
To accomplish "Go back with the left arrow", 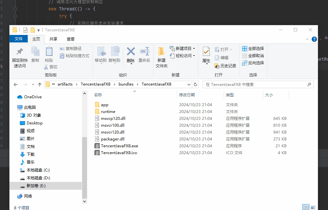I will pyautogui.click(x=16, y=85).
